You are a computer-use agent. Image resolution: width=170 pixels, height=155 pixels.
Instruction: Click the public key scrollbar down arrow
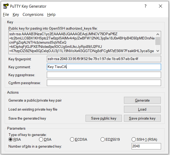[158, 51]
